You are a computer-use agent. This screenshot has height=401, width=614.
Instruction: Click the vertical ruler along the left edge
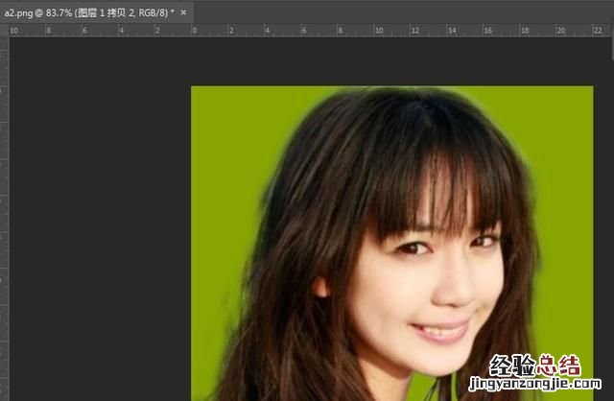click(4, 219)
